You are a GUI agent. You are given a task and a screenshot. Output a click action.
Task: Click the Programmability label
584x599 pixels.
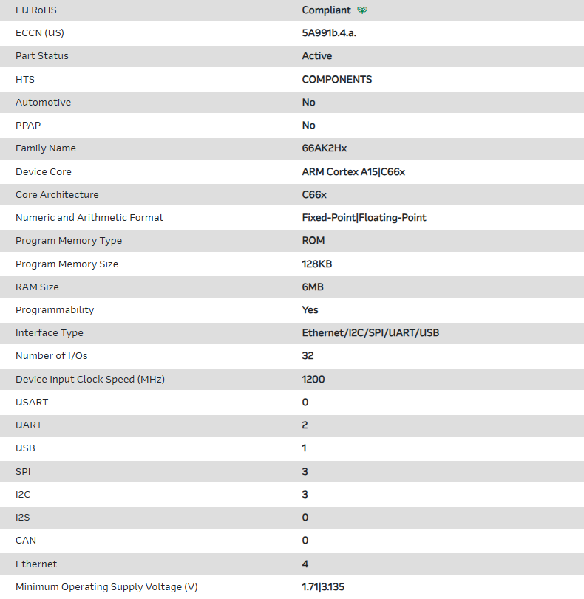click(55, 310)
